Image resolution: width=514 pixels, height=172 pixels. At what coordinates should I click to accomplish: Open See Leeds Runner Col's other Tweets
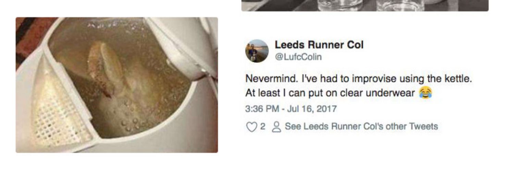click(361, 127)
